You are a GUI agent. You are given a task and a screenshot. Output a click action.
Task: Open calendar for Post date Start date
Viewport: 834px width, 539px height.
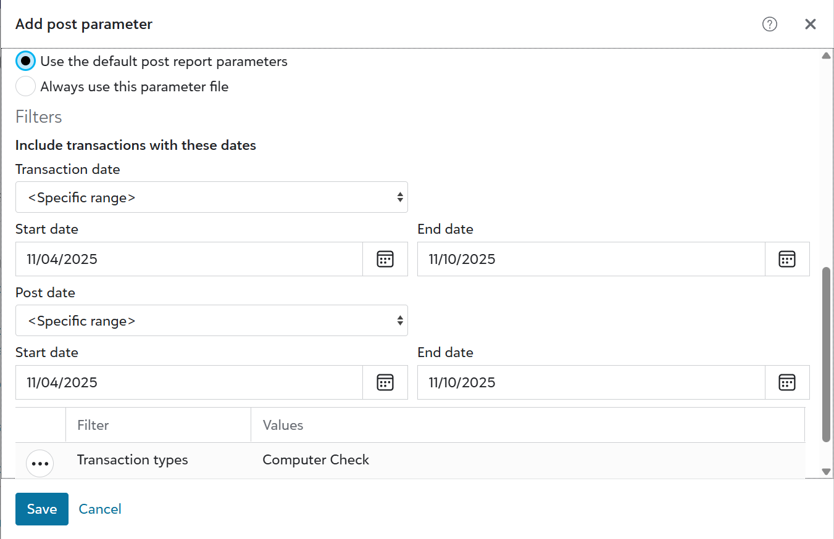tap(385, 382)
